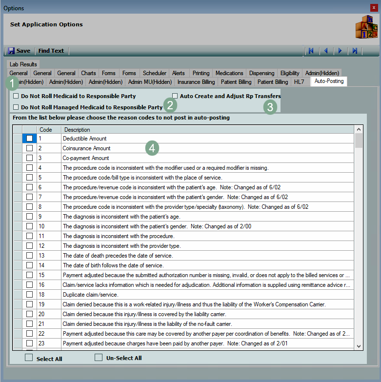The height and width of the screenshot is (382, 381).
Task: Jump to first record navigation arrow
Action: (x=311, y=51)
